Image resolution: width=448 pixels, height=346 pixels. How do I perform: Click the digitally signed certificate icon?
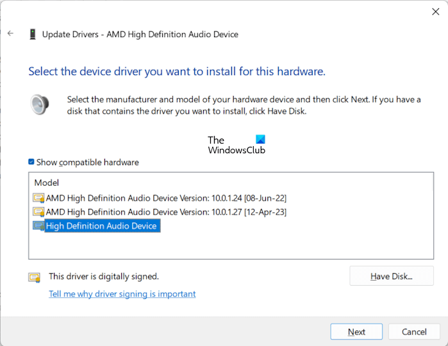(34, 277)
